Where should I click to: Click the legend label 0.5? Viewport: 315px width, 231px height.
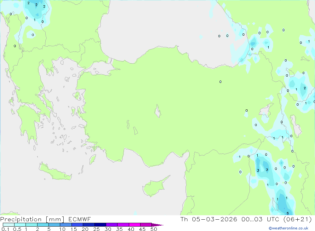(17, 229)
